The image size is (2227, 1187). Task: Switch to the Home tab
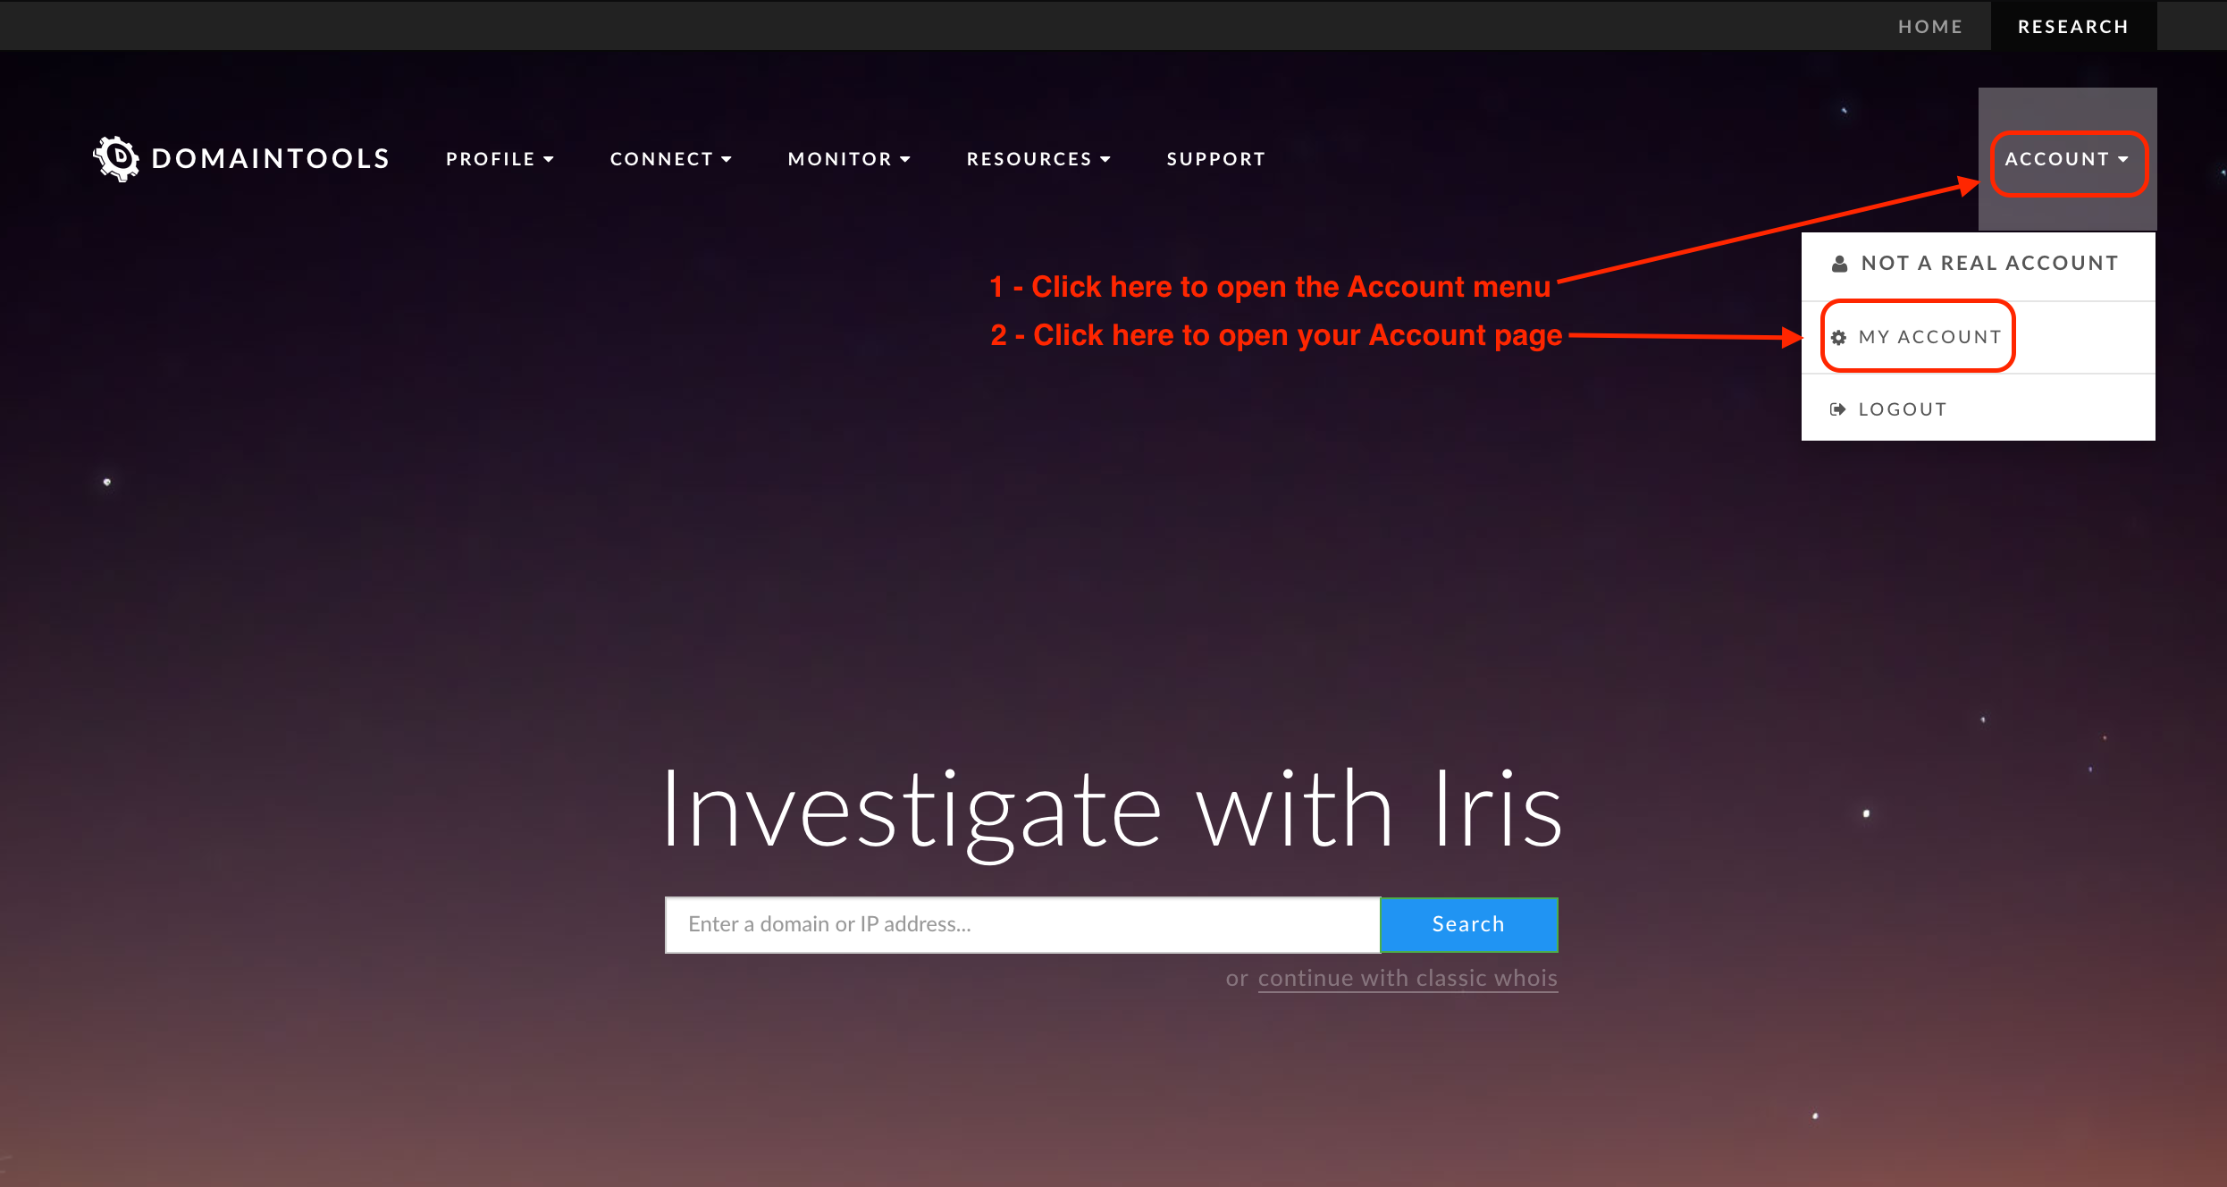[1930, 26]
